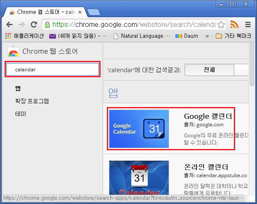Expand hidden bookmarks with the chevron
The height and width of the screenshot is (204, 257).
(207, 36)
